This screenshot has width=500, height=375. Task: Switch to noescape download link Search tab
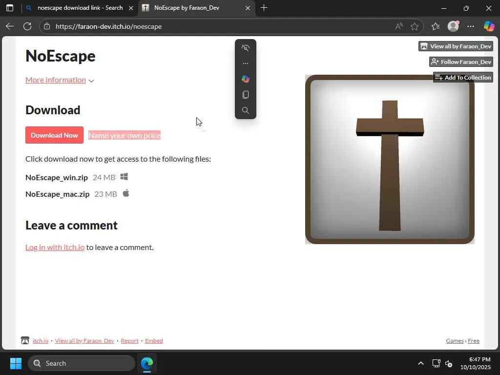(80, 8)
